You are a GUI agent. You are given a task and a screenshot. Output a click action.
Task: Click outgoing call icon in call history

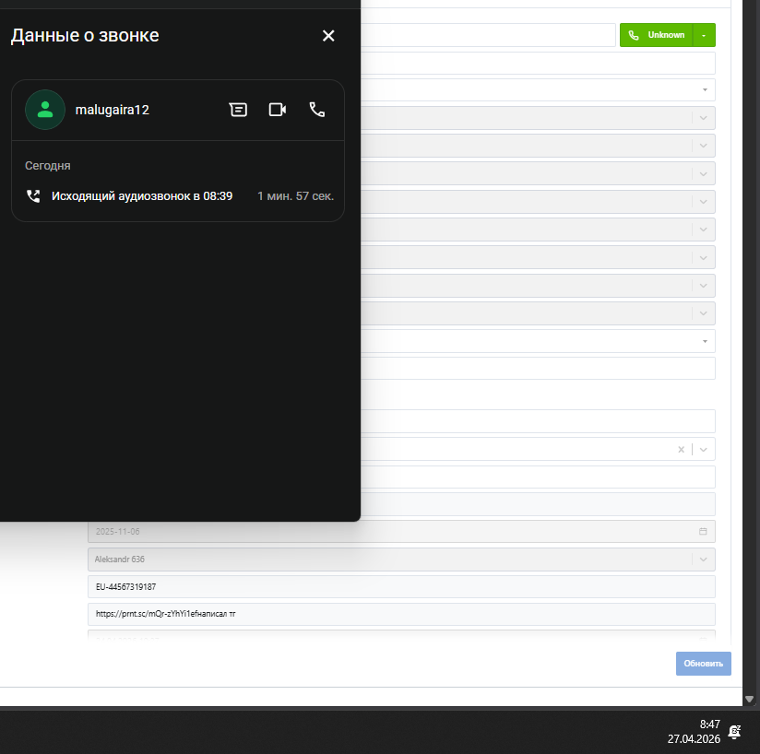(33, 196)
